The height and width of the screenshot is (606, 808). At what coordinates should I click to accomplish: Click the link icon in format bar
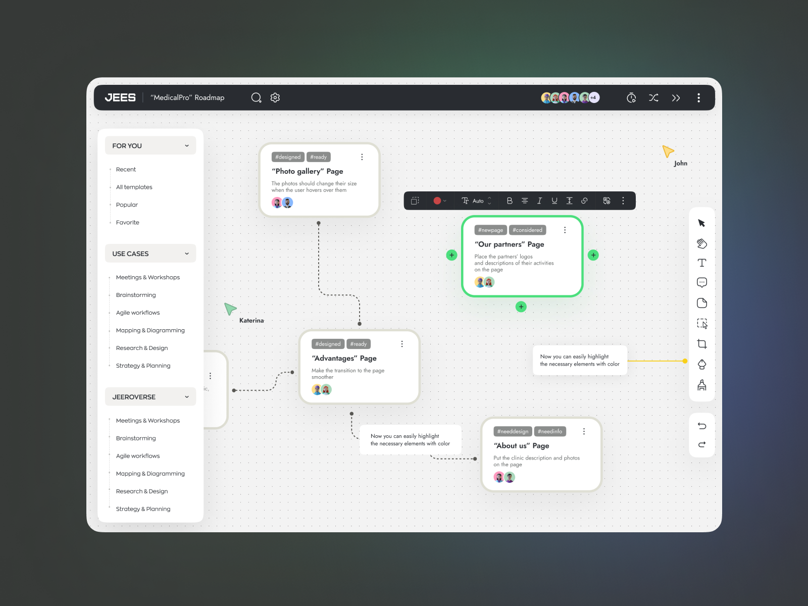click(x=584, y=200)
